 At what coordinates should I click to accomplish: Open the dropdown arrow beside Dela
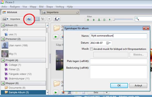[x=107, y=93]
